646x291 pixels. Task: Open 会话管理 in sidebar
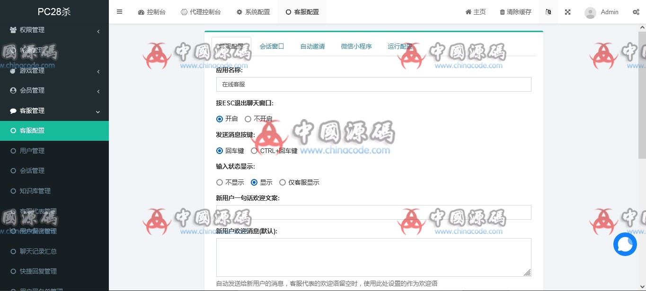pyautogui.click(x=54, y=171)
